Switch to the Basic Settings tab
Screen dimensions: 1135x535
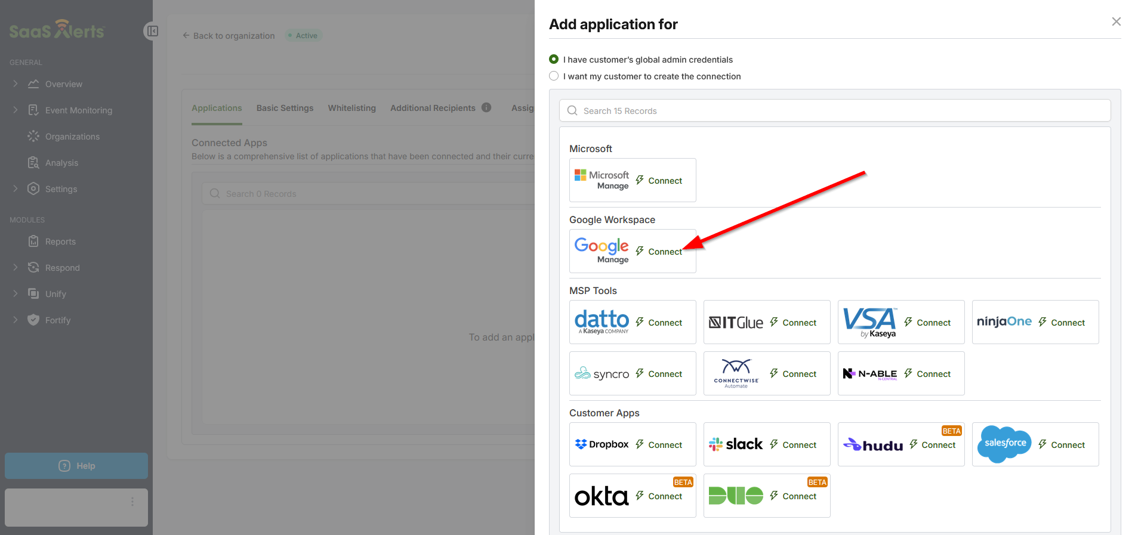click(x=285, y=108)
